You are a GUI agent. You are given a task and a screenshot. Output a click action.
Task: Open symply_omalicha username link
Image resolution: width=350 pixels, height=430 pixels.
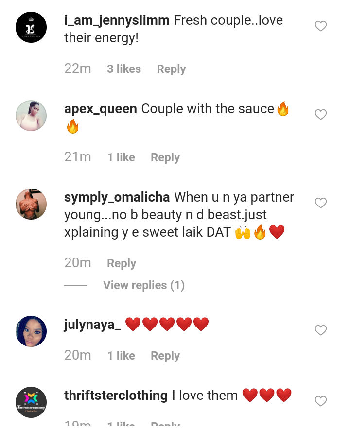click(x=117, y=197)
